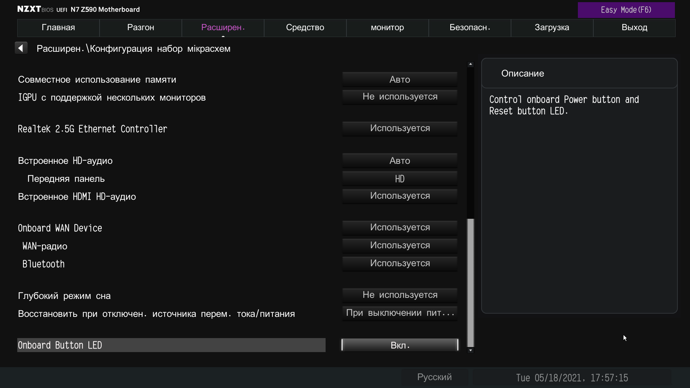Open the Onboard WAN Device dropdown

[x=400, y=227]
